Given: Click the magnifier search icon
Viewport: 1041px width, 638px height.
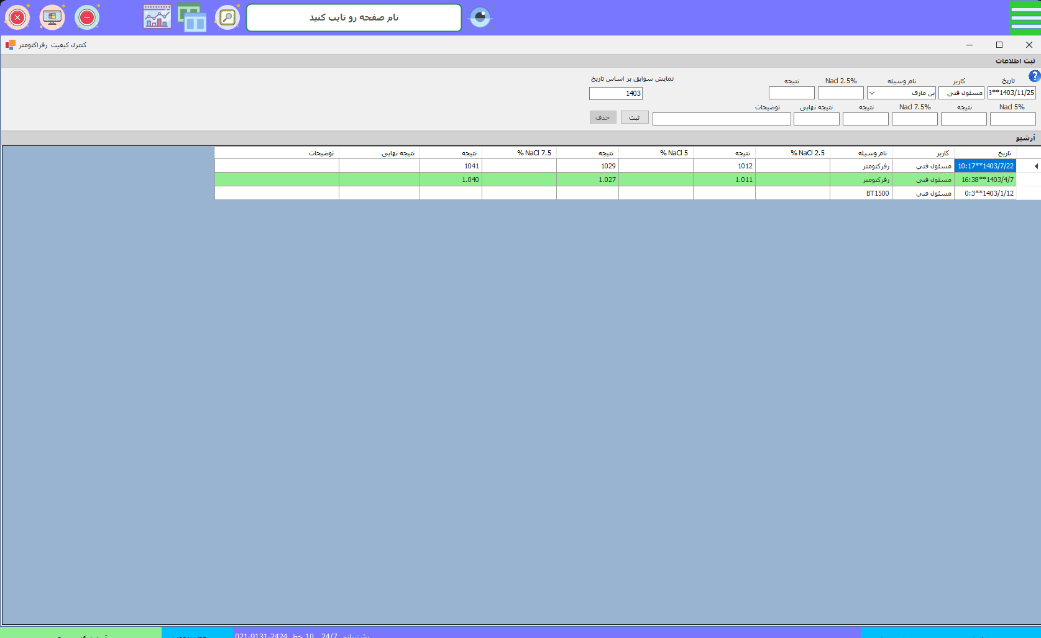Looking at the screenshot, I should (227, 17).
